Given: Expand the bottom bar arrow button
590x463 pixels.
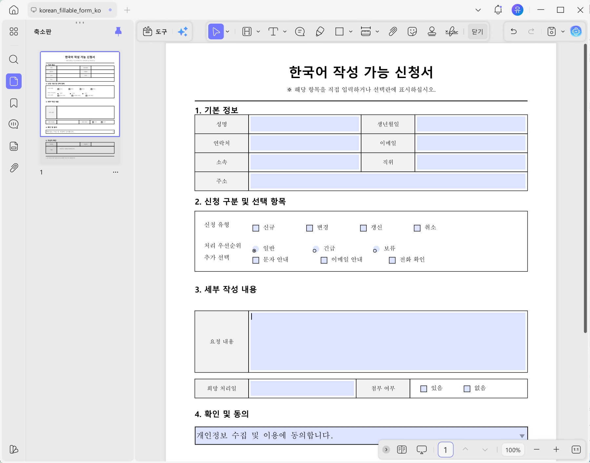Looking at the screenshot, I should coord(386,450).
